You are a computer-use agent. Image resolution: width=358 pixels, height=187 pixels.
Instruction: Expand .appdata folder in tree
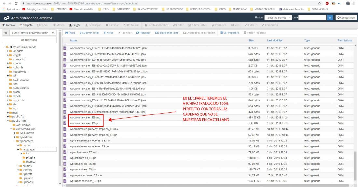point(8,51)
